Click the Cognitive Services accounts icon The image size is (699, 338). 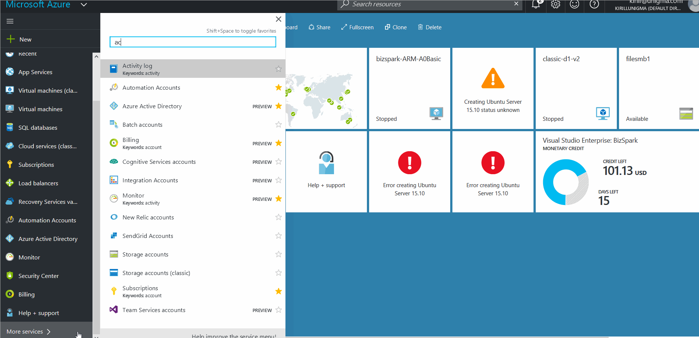pyautogui.click(x=114, y=162)
